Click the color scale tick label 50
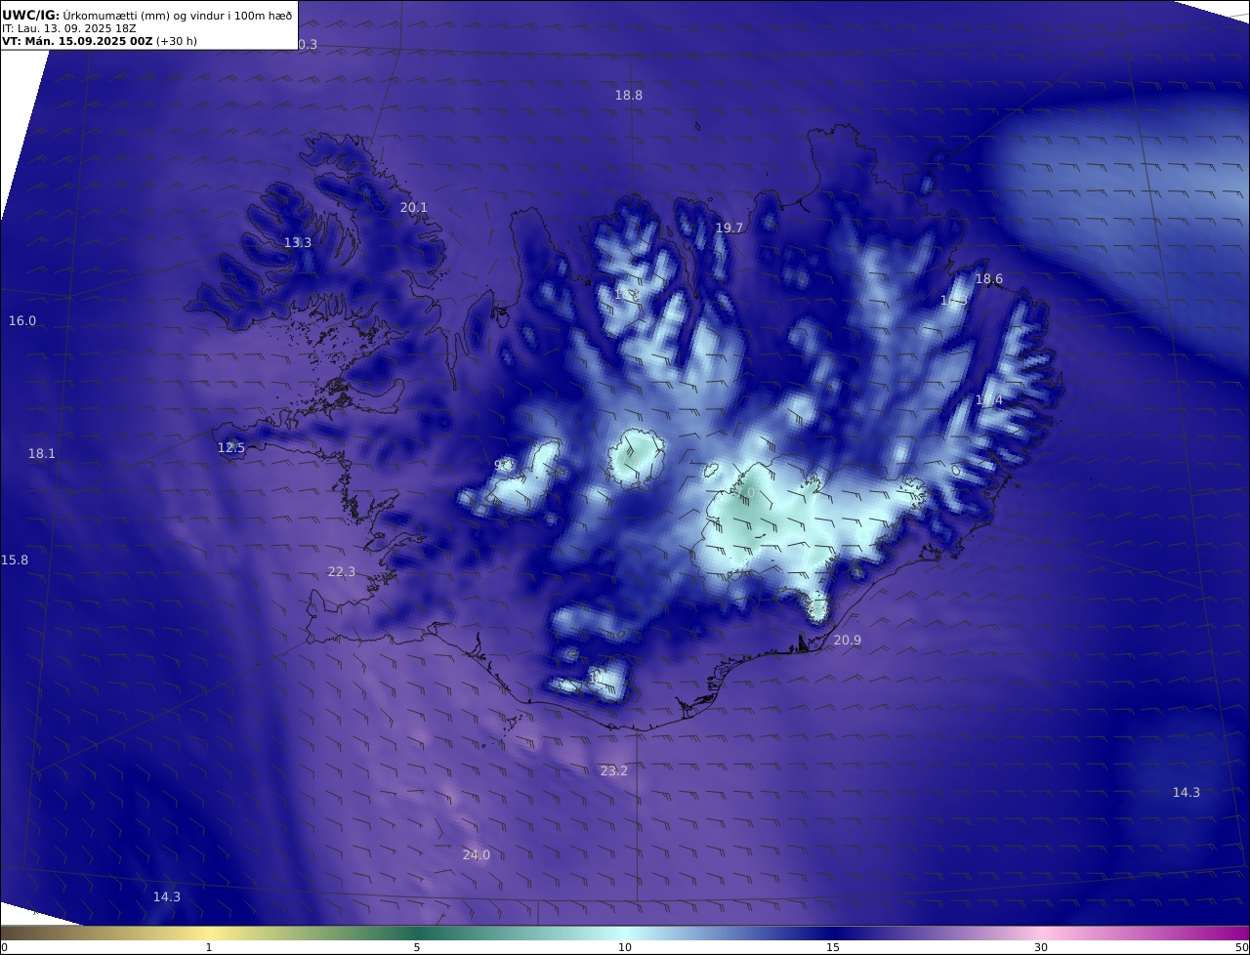The height and width of the screenshot is (955, 1250). click(1242, 947)
